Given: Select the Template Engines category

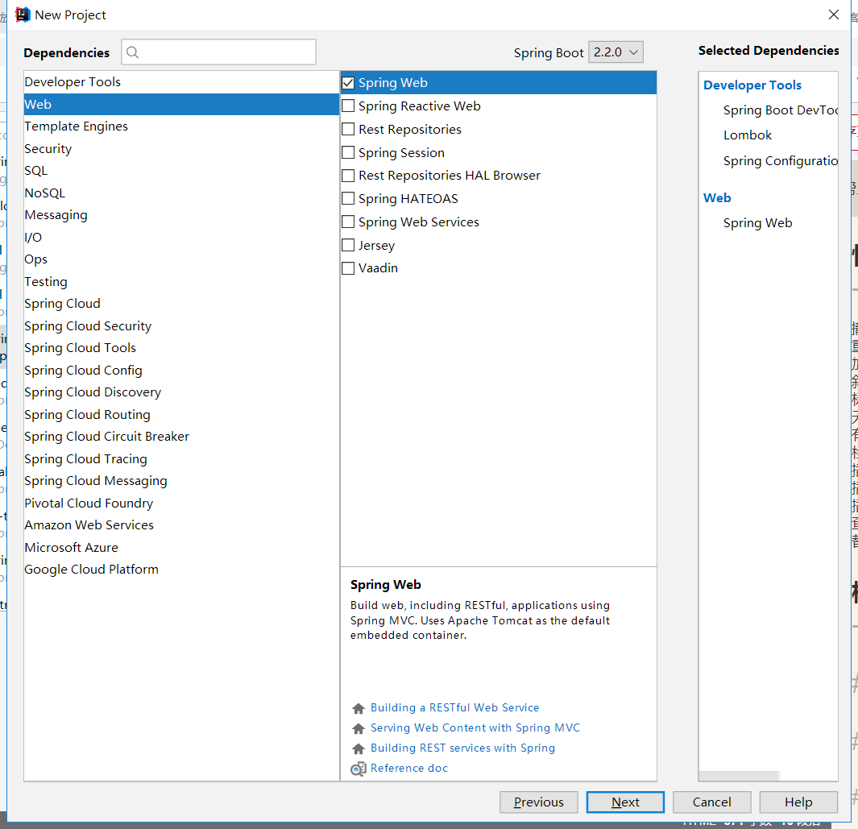Looking at the screenshot, I should [x=181, y=126].
